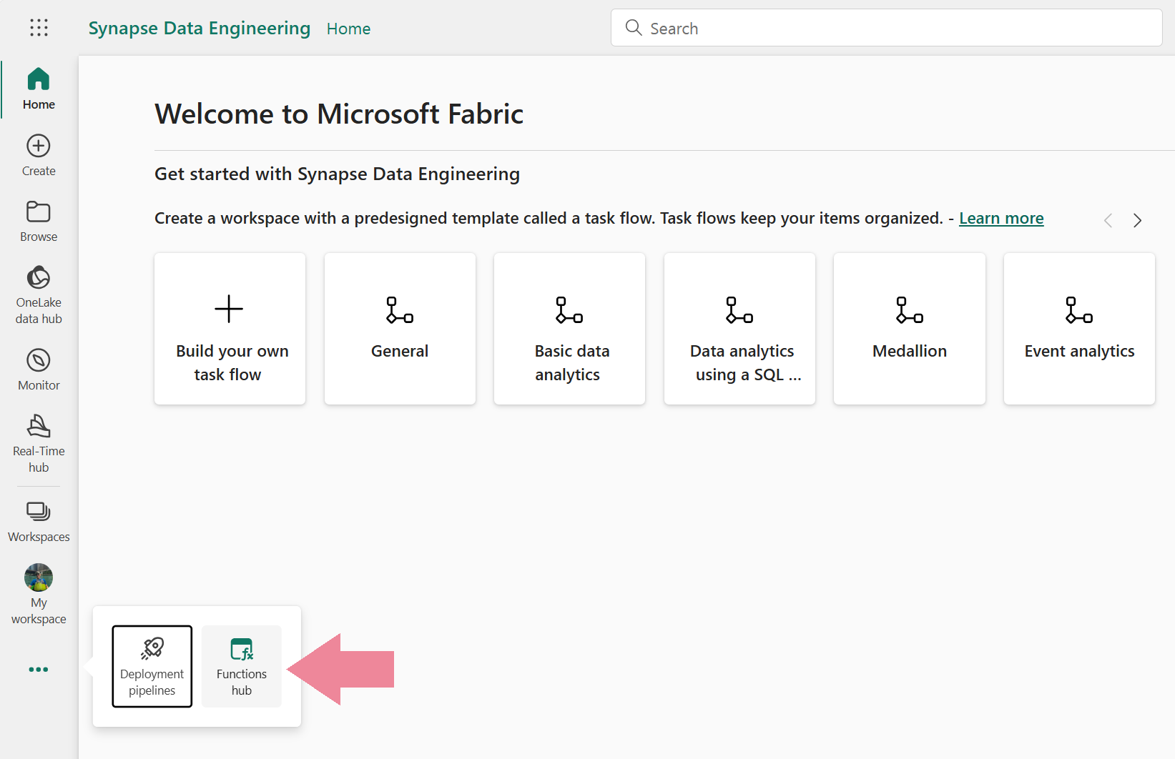
Task: Show previous task flows with left chevron
Action: [x=1108, y=220]
